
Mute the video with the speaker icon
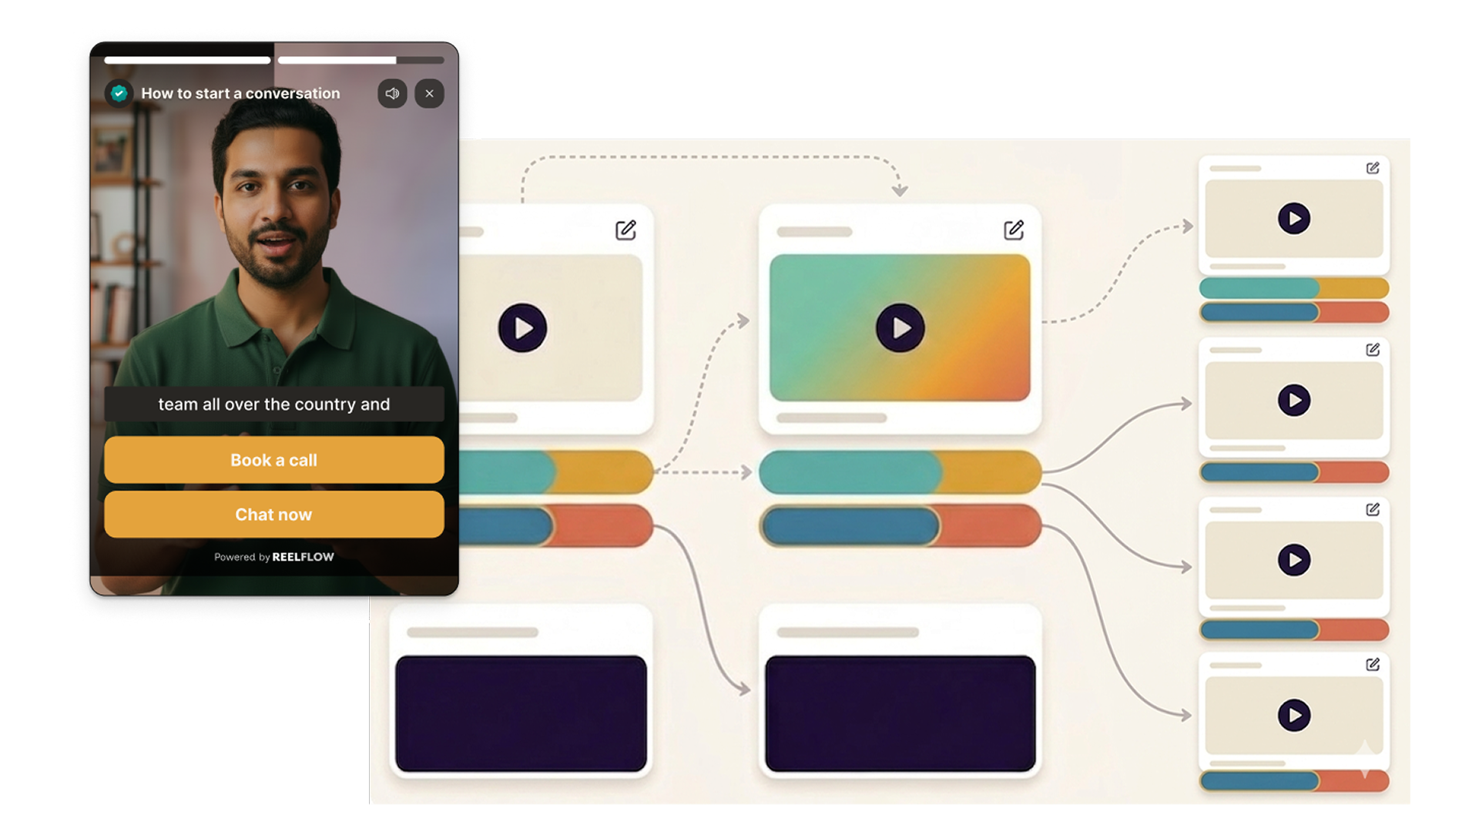pos(392,94)
